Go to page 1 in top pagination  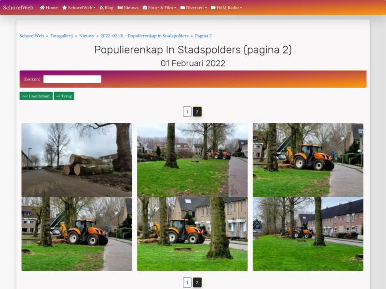tap(187, 112)
